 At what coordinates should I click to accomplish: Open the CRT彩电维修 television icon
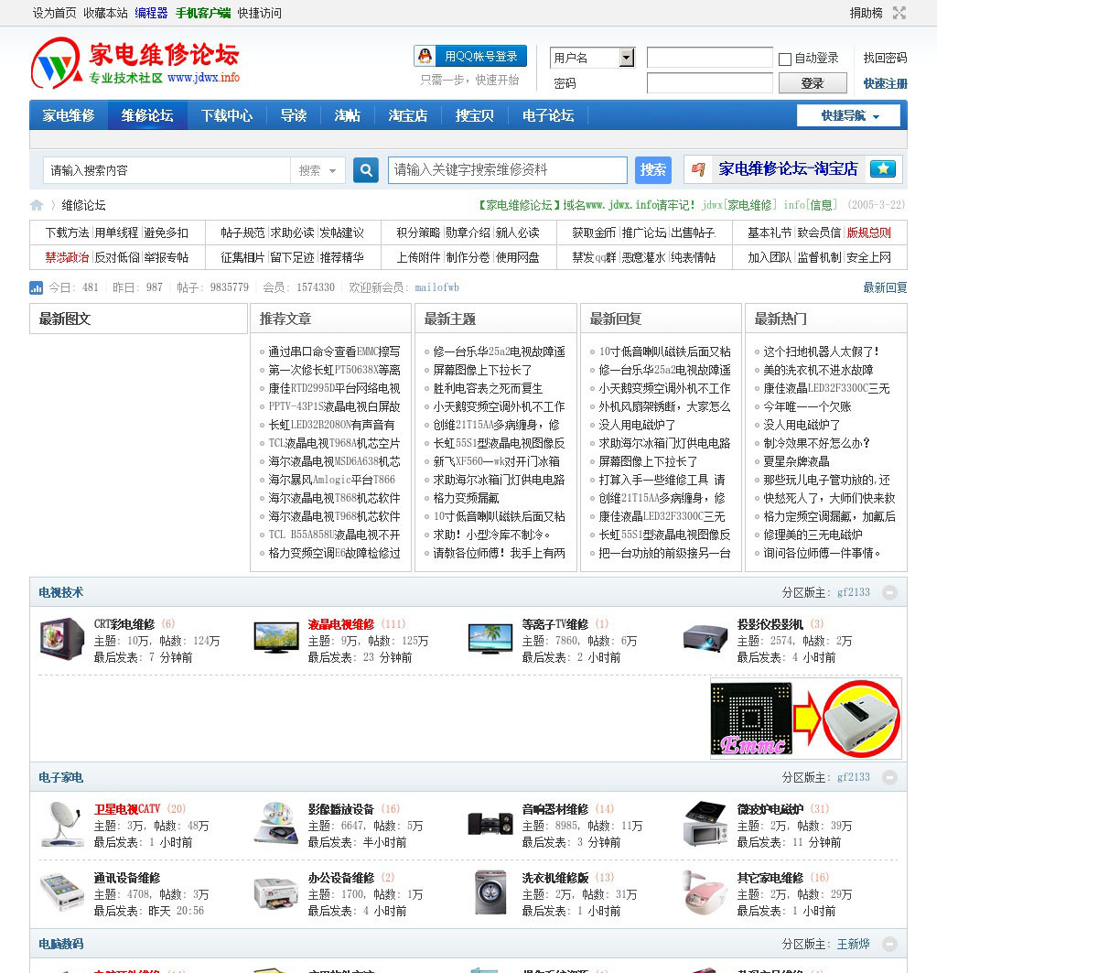(x=62, y=639)
